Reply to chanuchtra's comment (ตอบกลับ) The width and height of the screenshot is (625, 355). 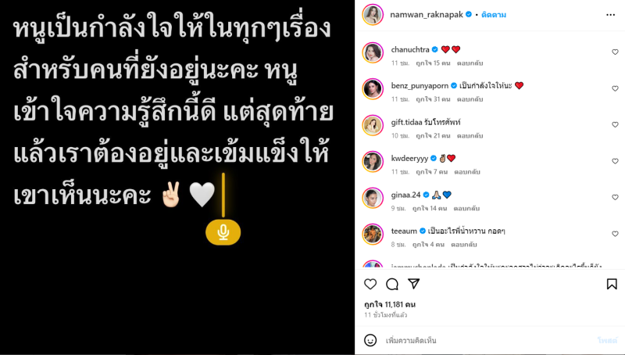point(470,63)
